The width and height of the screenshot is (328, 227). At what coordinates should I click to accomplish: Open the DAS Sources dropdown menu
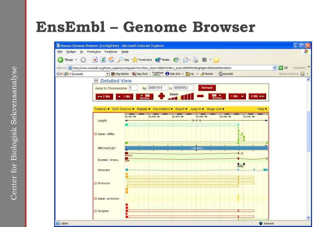click(123, 109)
